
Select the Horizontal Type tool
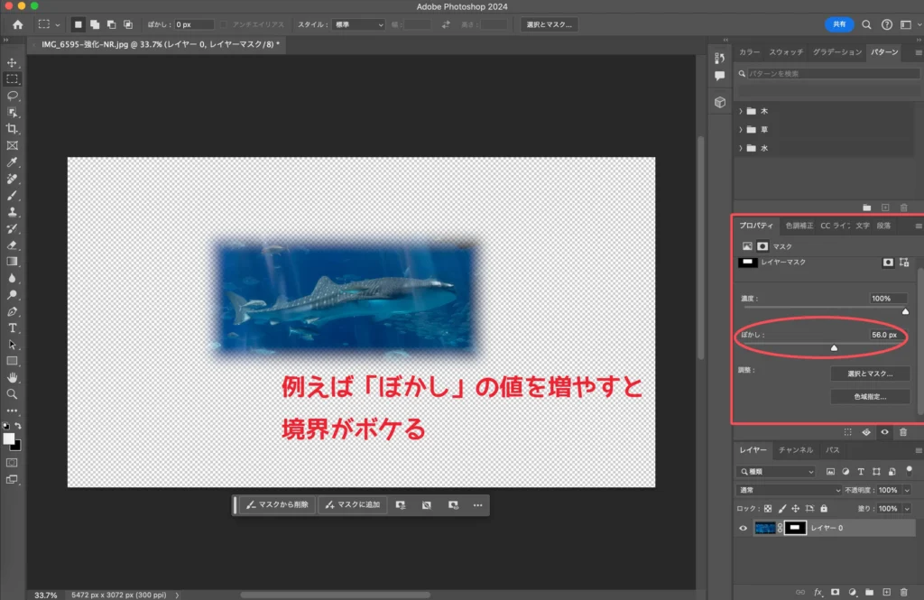point(13,328)
